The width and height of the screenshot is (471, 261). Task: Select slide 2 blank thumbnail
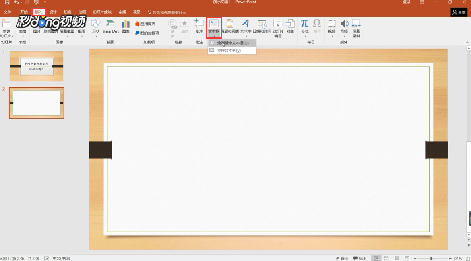coord(37,103)
